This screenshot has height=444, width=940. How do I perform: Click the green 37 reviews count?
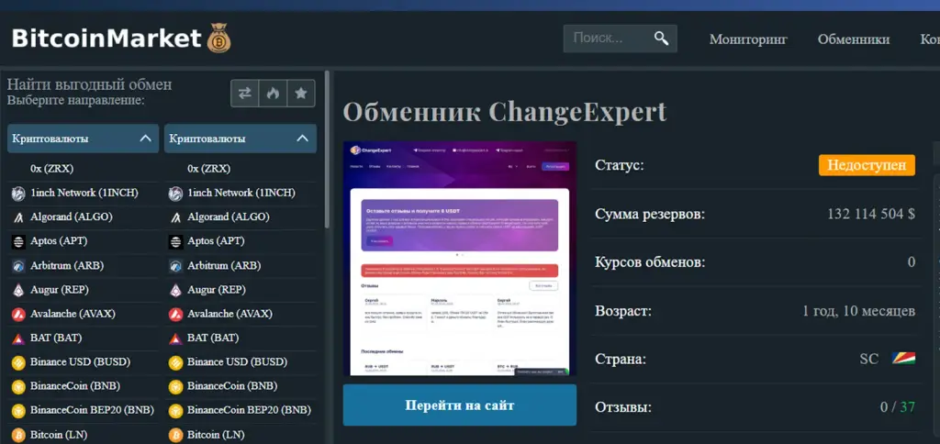[908, 407]
